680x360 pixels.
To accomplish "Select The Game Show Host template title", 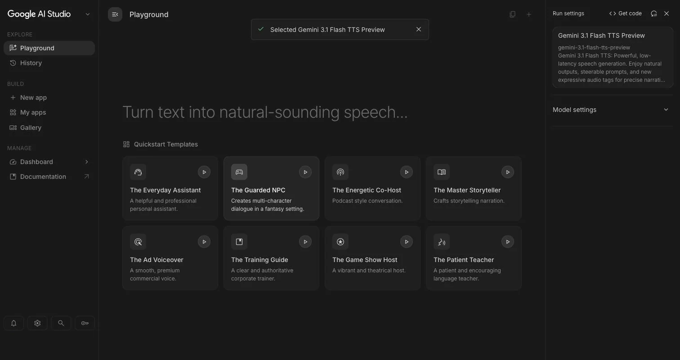I will click(365, 260).
